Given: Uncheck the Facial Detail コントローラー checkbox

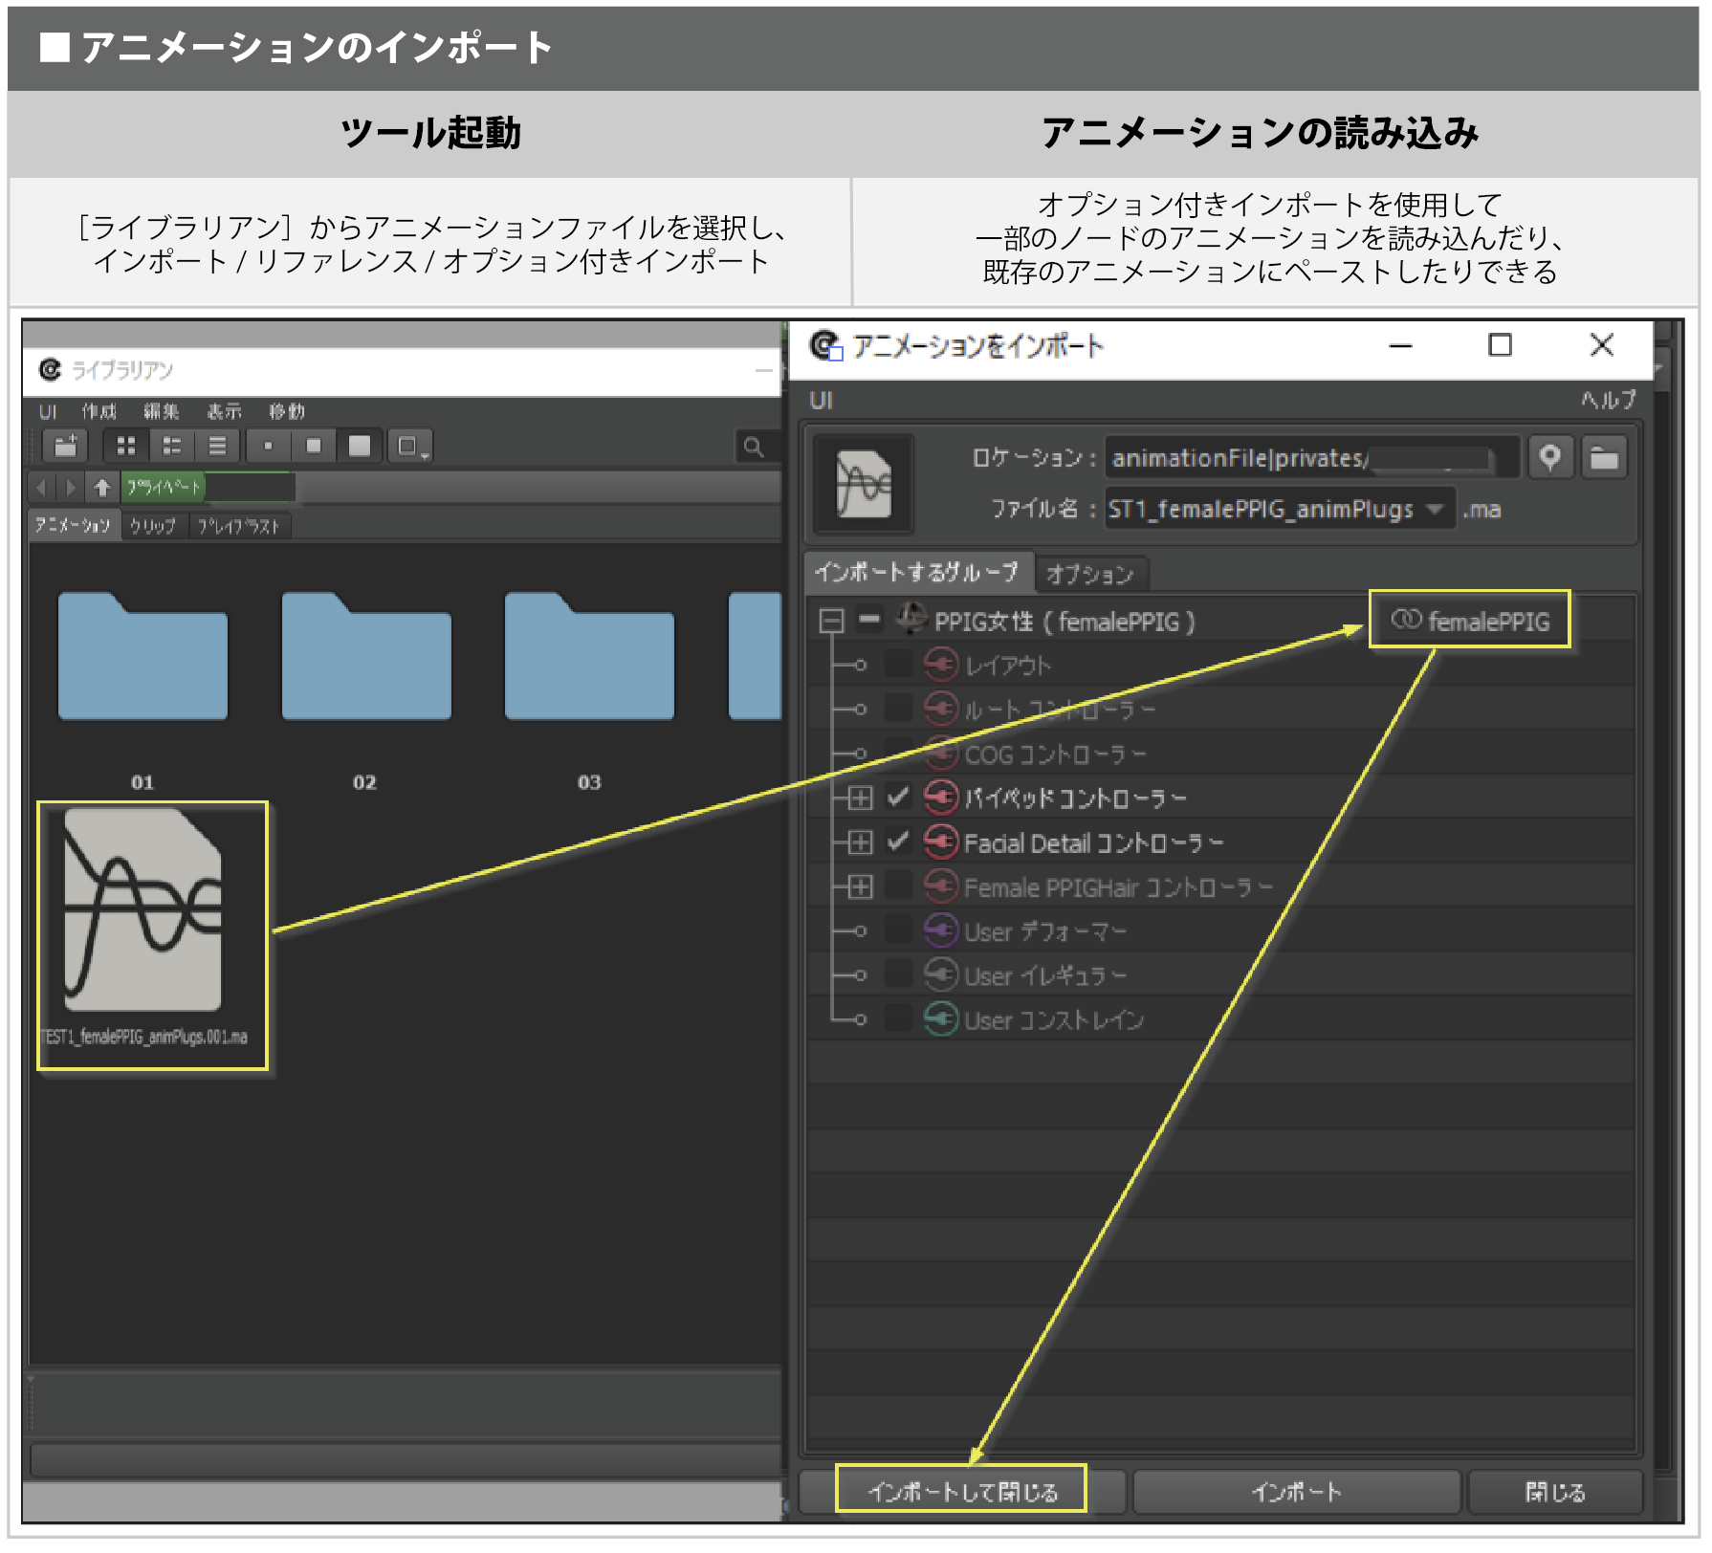Looking at the screenshot, I should point(897,842).
